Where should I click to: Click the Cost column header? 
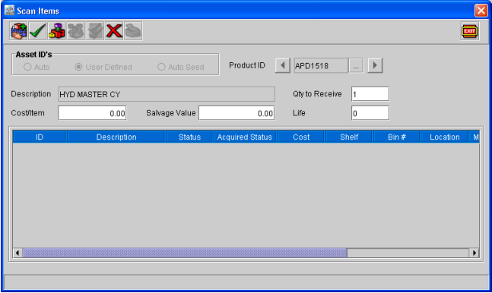click(301, 137)
